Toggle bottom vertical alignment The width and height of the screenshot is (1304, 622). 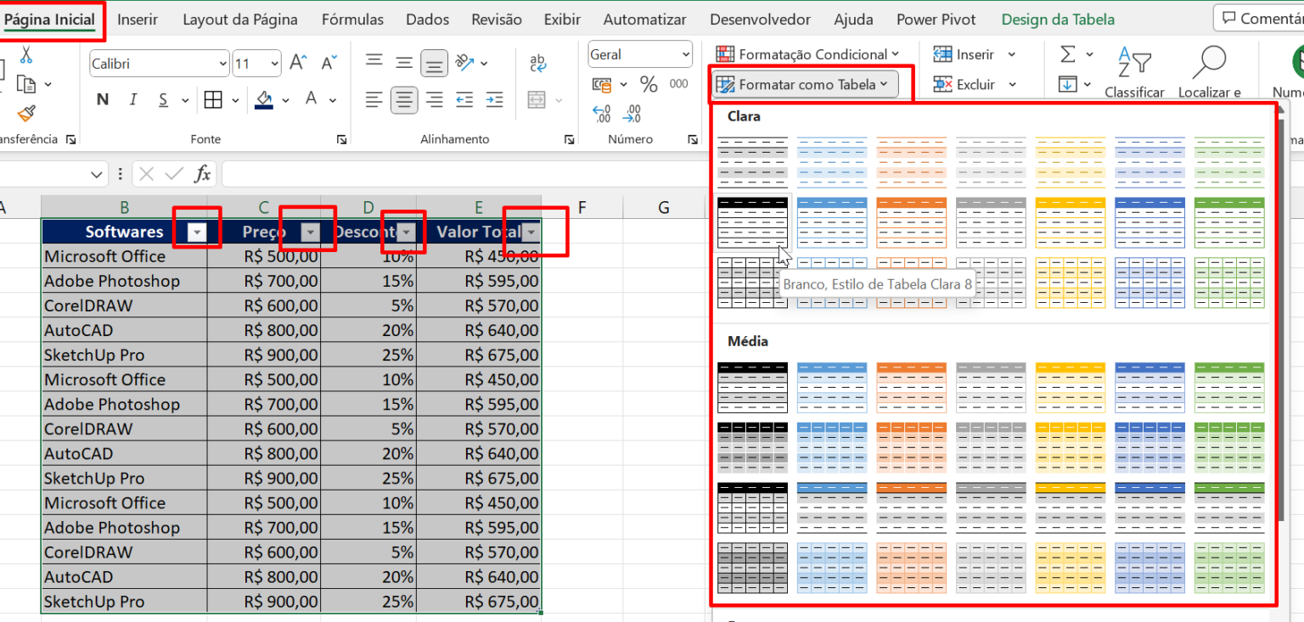click(x=435, y=63)
